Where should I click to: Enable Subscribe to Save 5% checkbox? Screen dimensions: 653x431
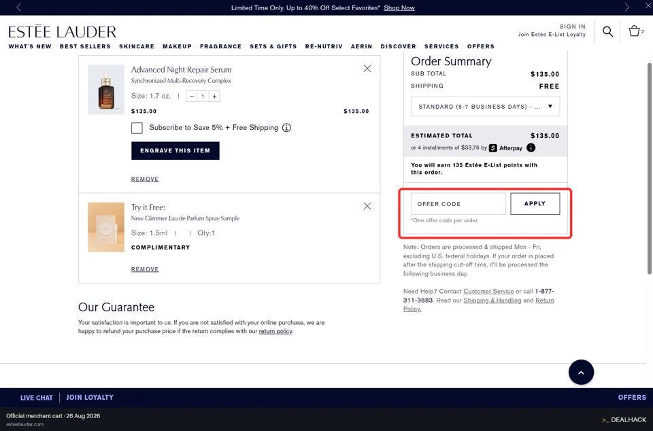click(x=137, y=128)
